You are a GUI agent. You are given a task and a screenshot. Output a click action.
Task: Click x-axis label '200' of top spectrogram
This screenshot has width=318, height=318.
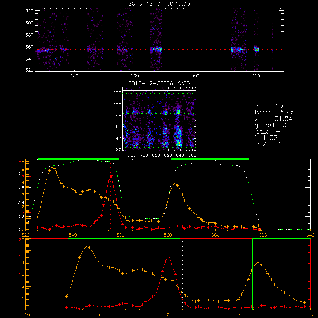pyautogui.click(x=135, y=76)
